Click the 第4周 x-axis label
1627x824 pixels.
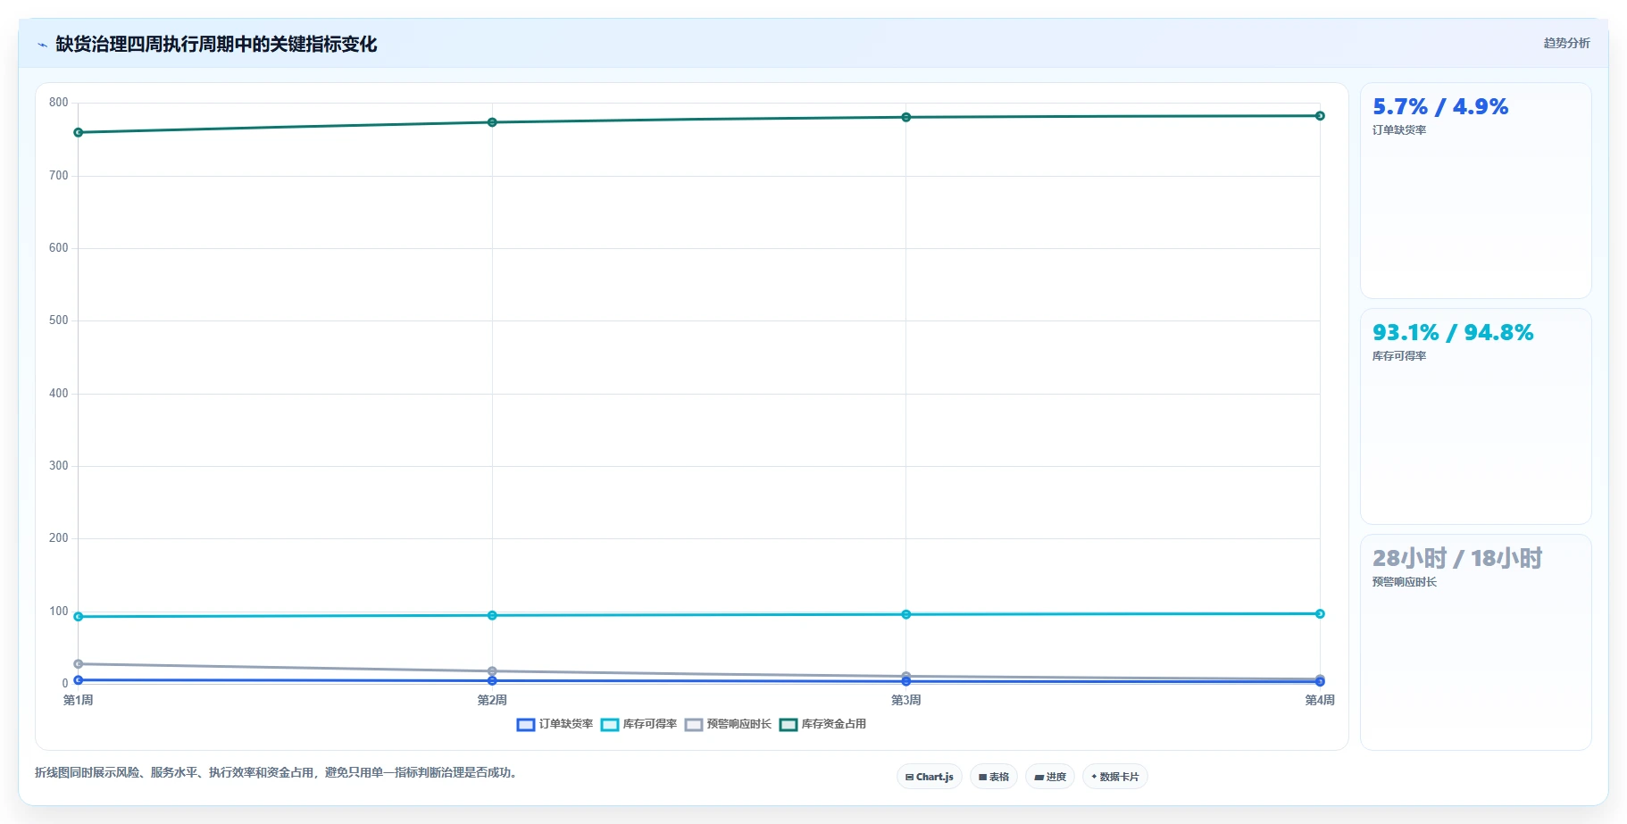1320,701
